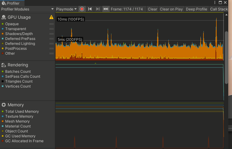Toggle the Clear on Play button
This screenshot has width=232, height=149.
click(x=171, y=9)
